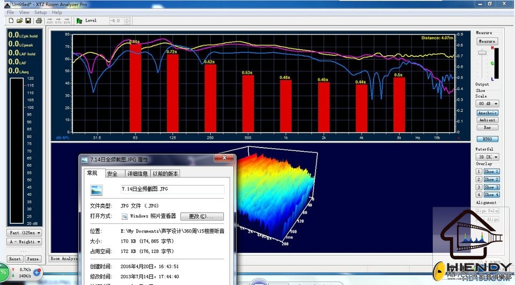Viewport: 515px width, 285px height.
Task: Click the blue plus icon on speed widget
Action: (37, 273)
